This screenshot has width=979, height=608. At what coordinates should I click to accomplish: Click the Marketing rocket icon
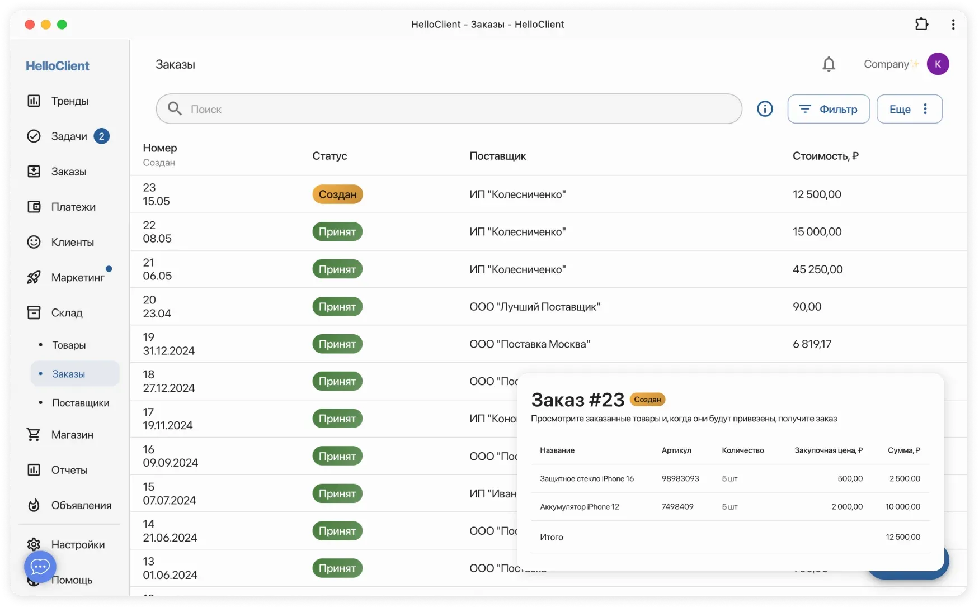point(34,277)
